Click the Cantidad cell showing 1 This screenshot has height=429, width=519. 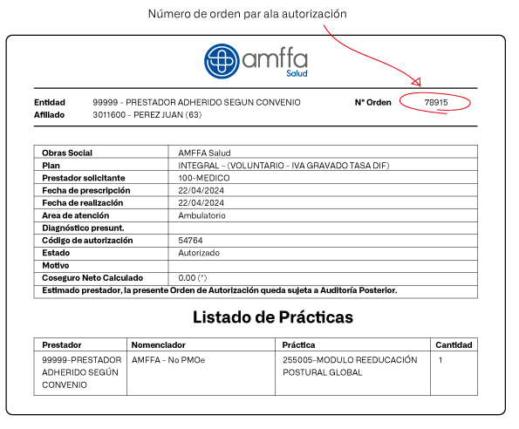pos(440,360)
